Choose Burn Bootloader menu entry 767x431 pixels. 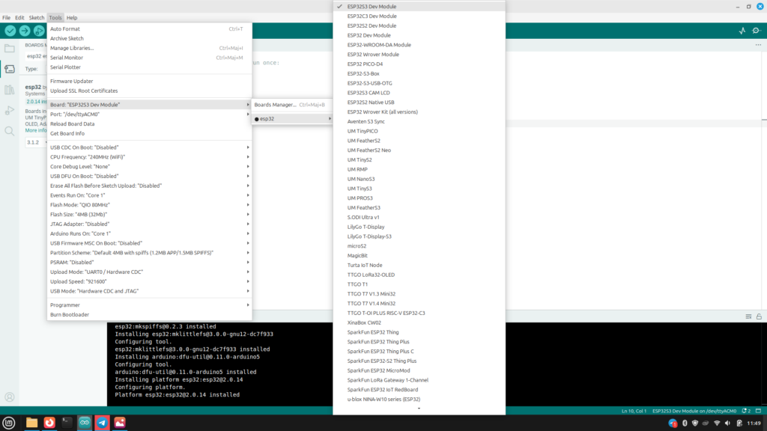point(150,315)
